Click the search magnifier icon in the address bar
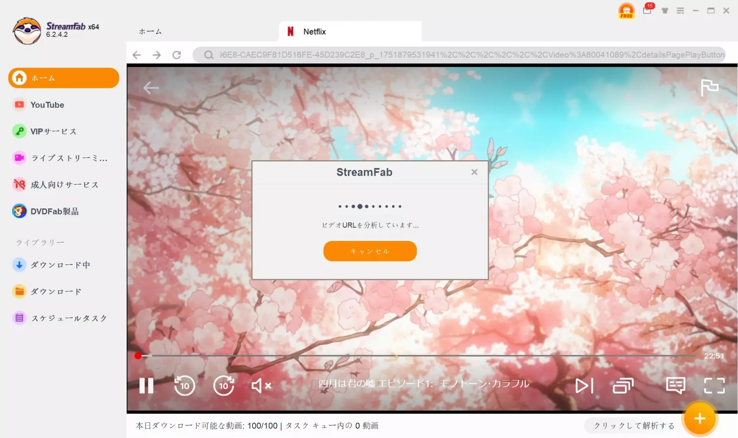This screenshot has width=738, height=438. tap(209, 55)
